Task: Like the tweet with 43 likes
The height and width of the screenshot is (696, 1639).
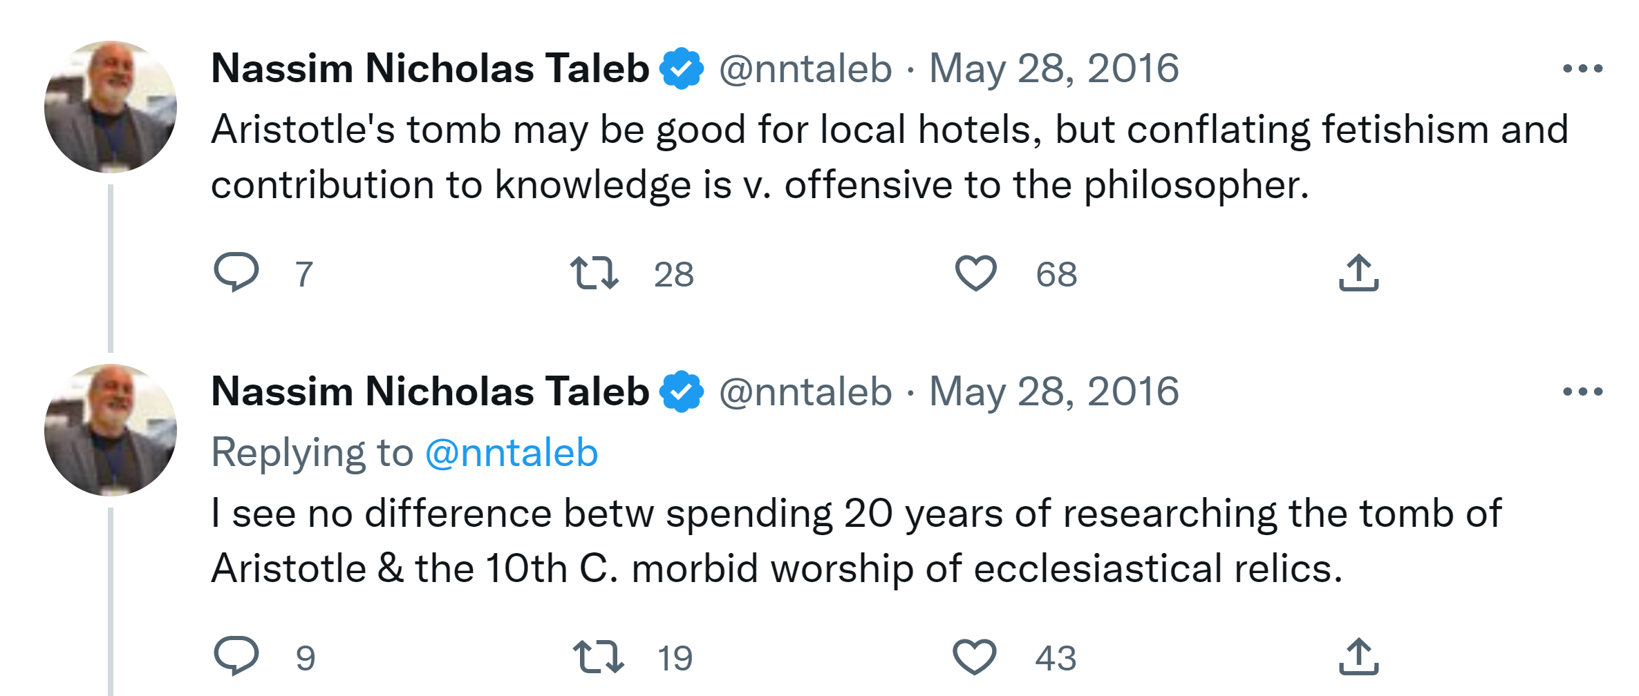Action: coord(974,657)
